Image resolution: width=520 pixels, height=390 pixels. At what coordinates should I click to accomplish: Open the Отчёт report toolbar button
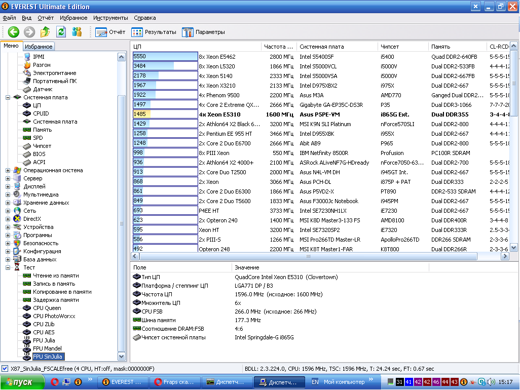point(110,32)
